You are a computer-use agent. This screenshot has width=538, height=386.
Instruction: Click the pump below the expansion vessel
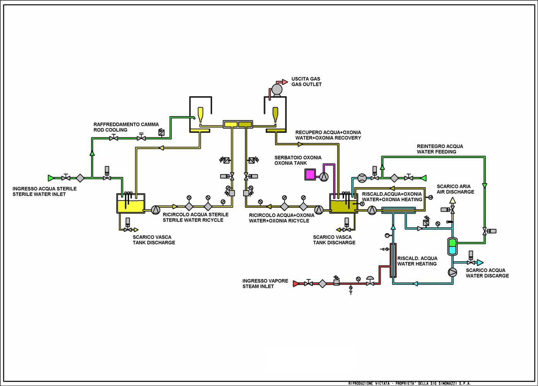[x=452, y=272]
